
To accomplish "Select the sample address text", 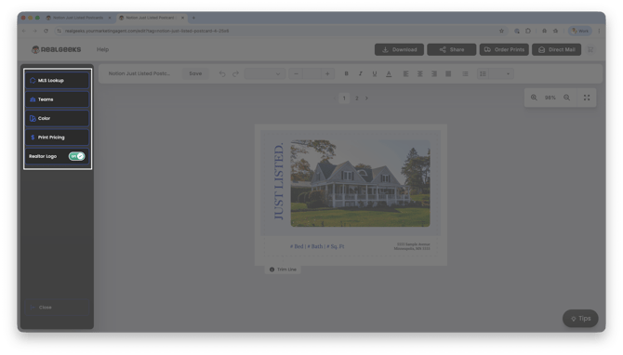I will click(x=412, y=246).
